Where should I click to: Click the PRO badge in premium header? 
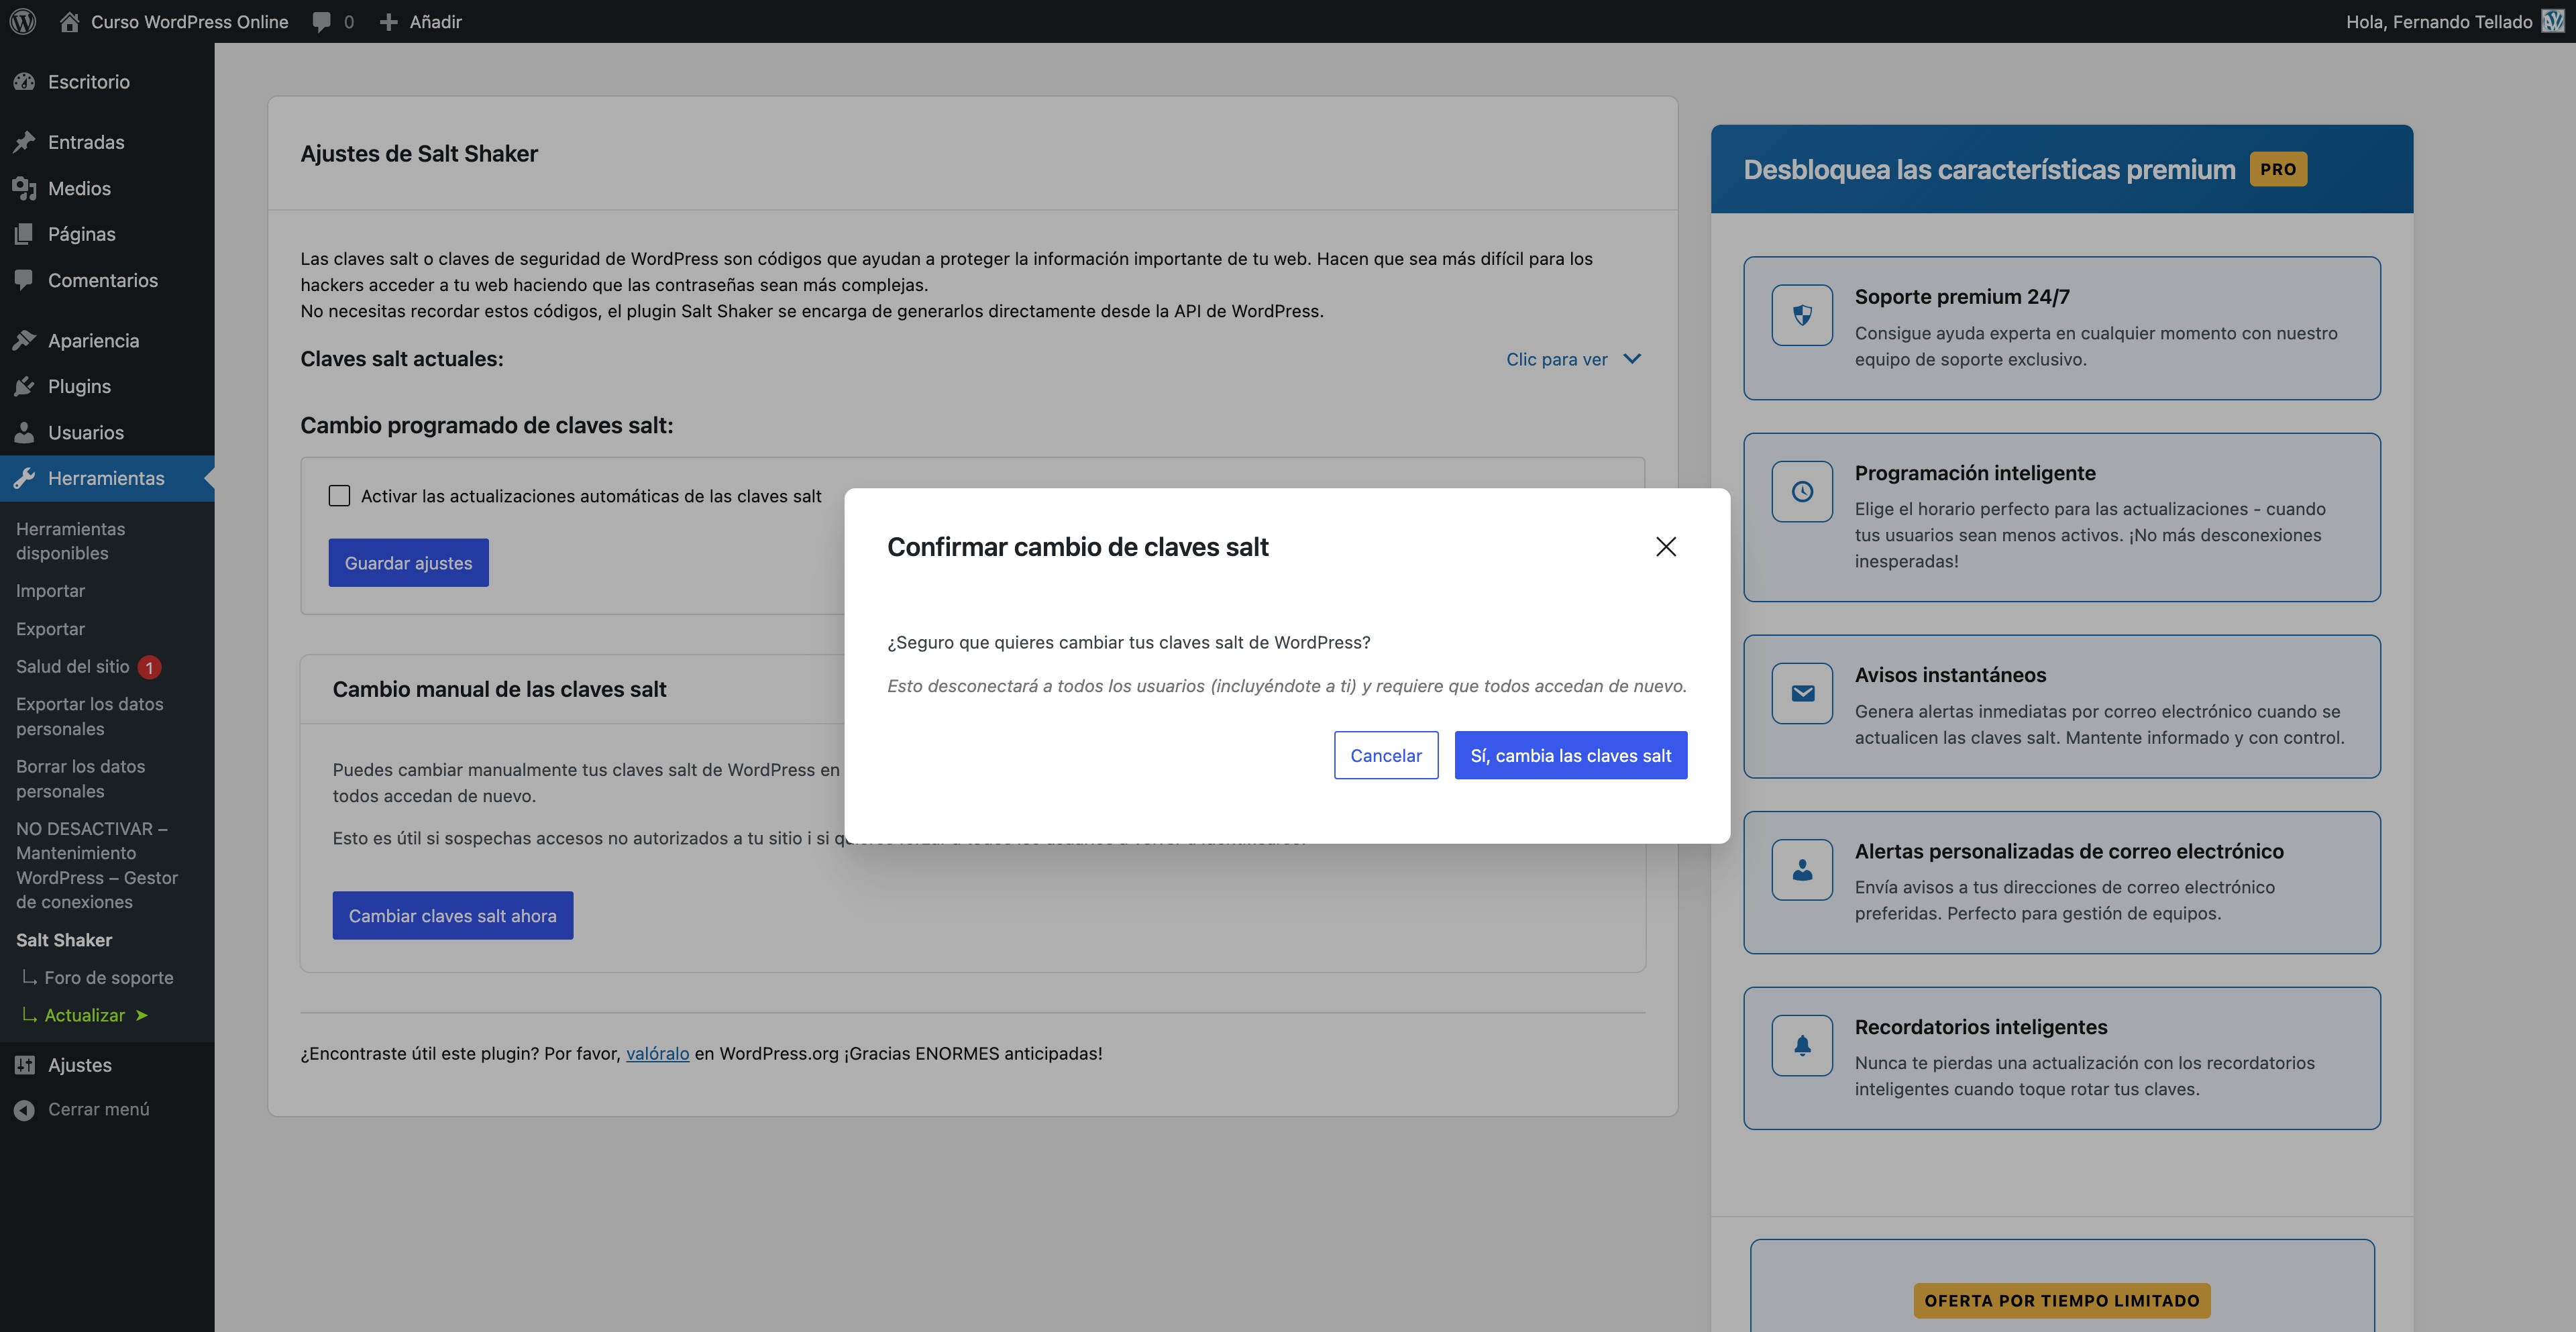2277,169
